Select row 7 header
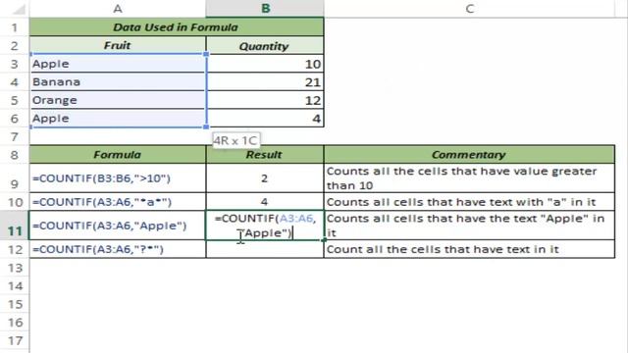This screenshot has width=628, height=353. click(x=15, y=137)
